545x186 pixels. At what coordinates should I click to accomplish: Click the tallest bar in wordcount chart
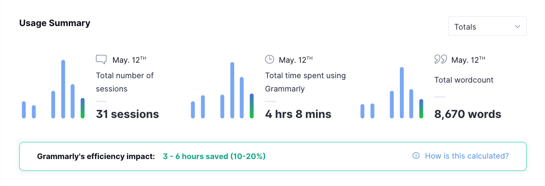(402, 93)
